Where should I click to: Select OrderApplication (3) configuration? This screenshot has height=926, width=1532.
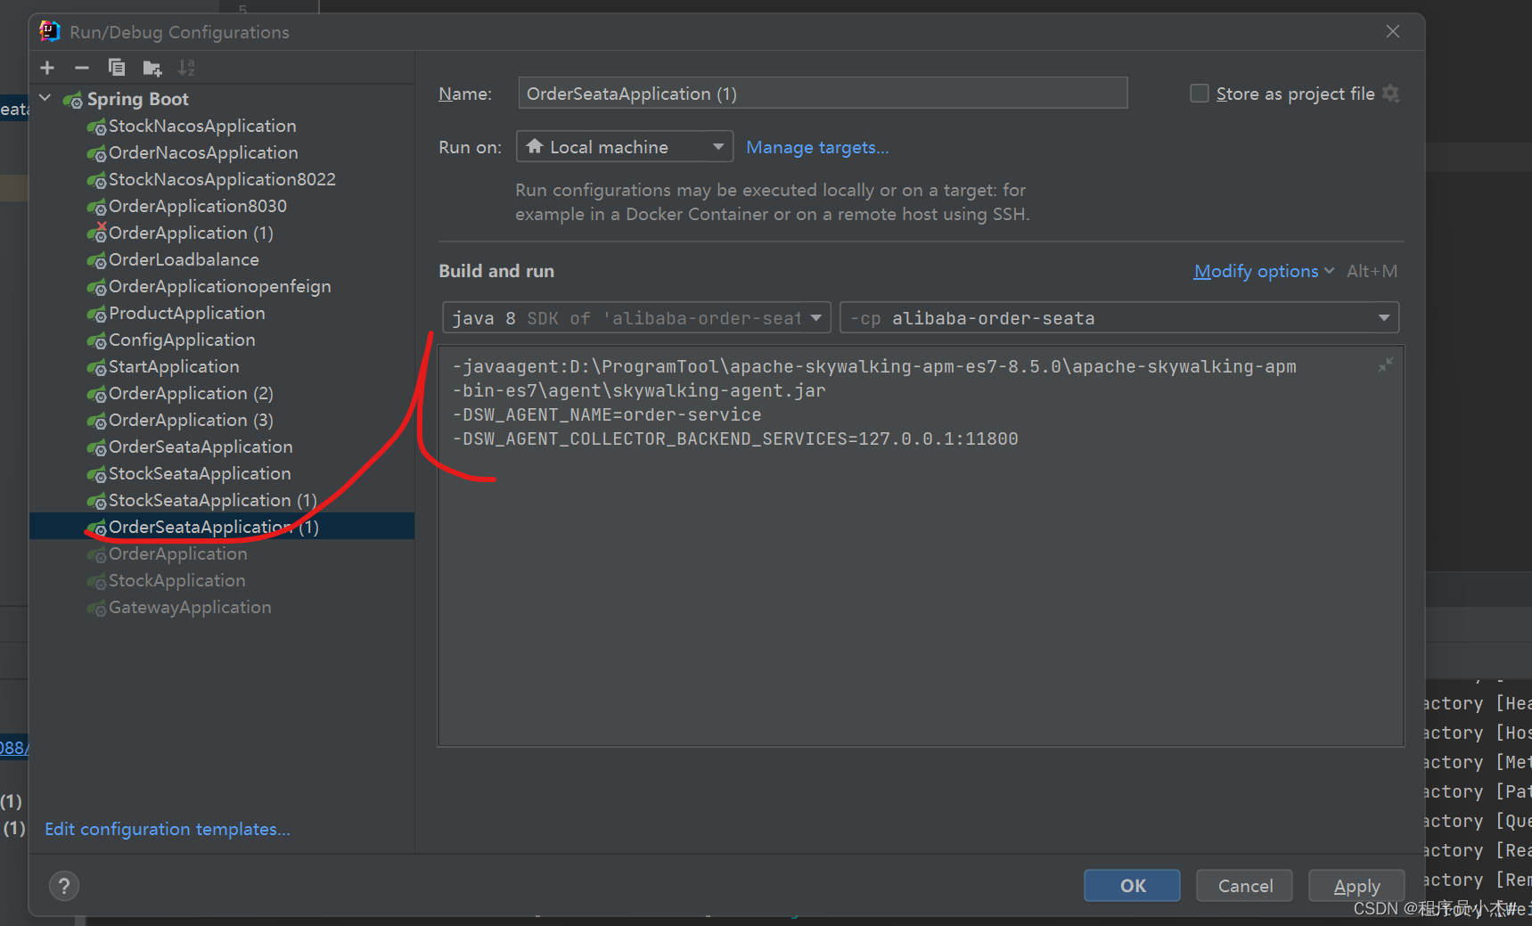(191, 420)
